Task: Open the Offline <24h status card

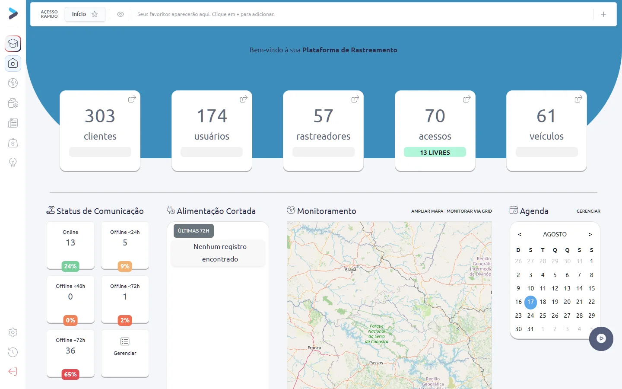Action: 125,246
